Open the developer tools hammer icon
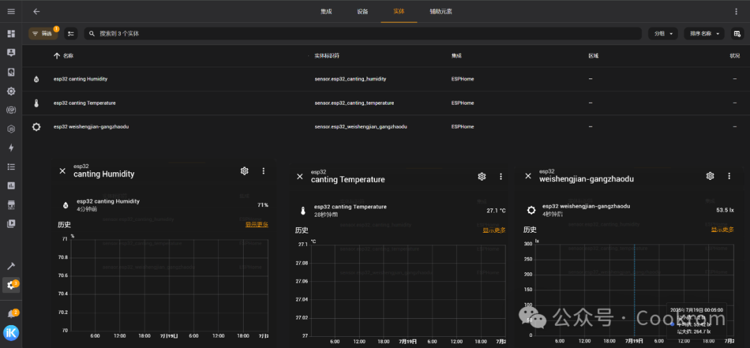 click(x=11, y=266)
